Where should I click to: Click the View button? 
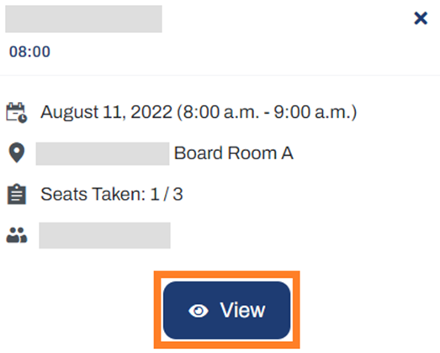227,310
